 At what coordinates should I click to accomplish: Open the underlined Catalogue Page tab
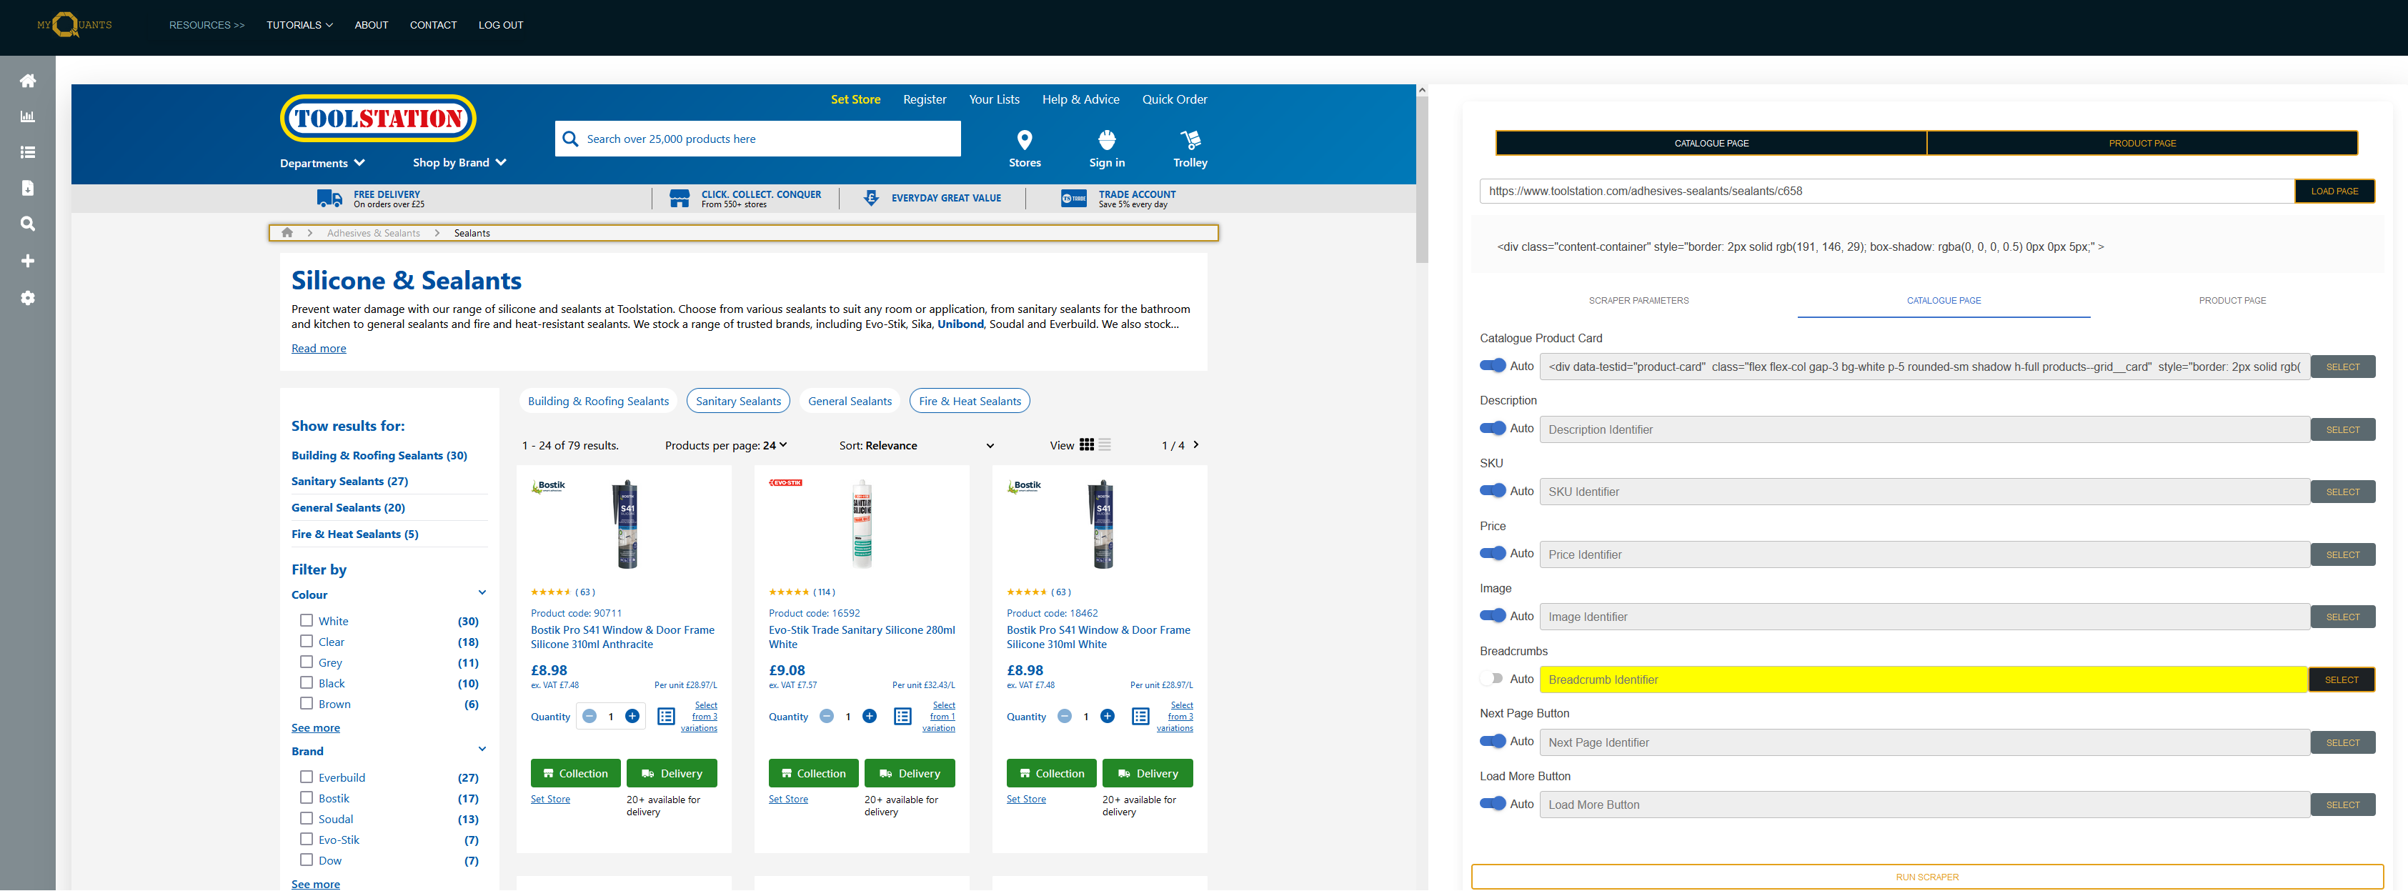click(1944, 301)
